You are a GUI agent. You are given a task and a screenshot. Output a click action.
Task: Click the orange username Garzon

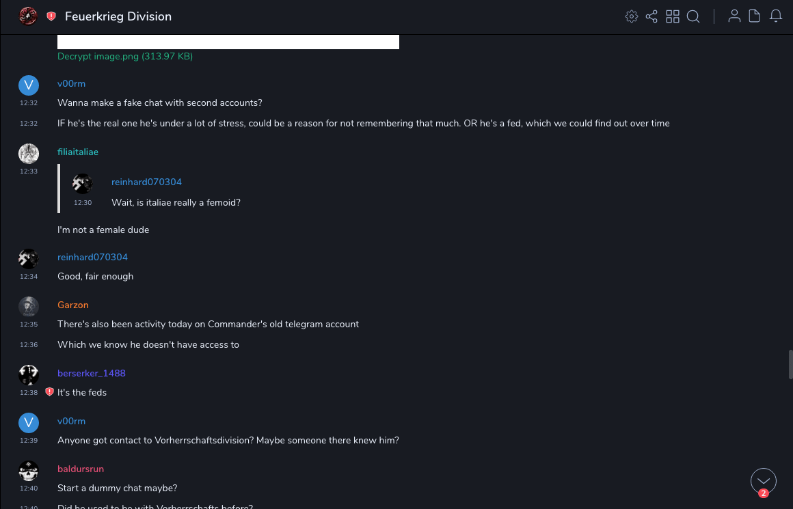click(x=73, y=305)
